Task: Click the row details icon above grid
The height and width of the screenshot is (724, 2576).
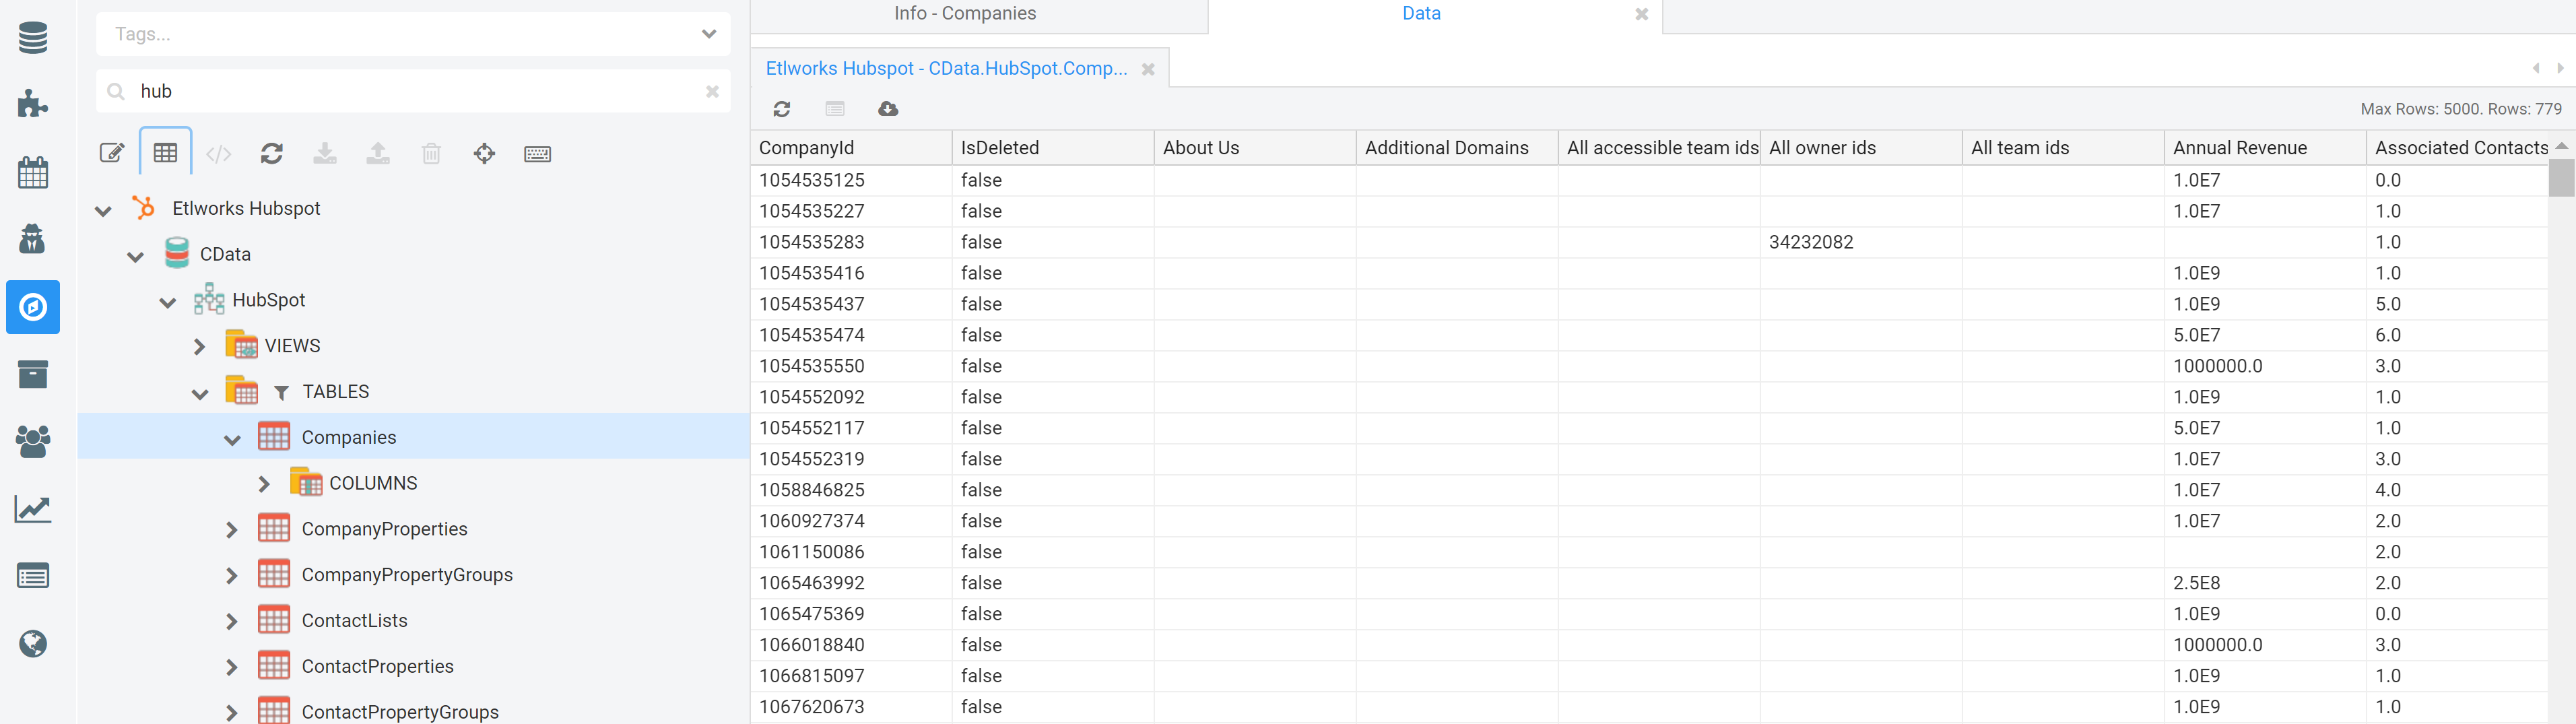Action: [835, 109]
